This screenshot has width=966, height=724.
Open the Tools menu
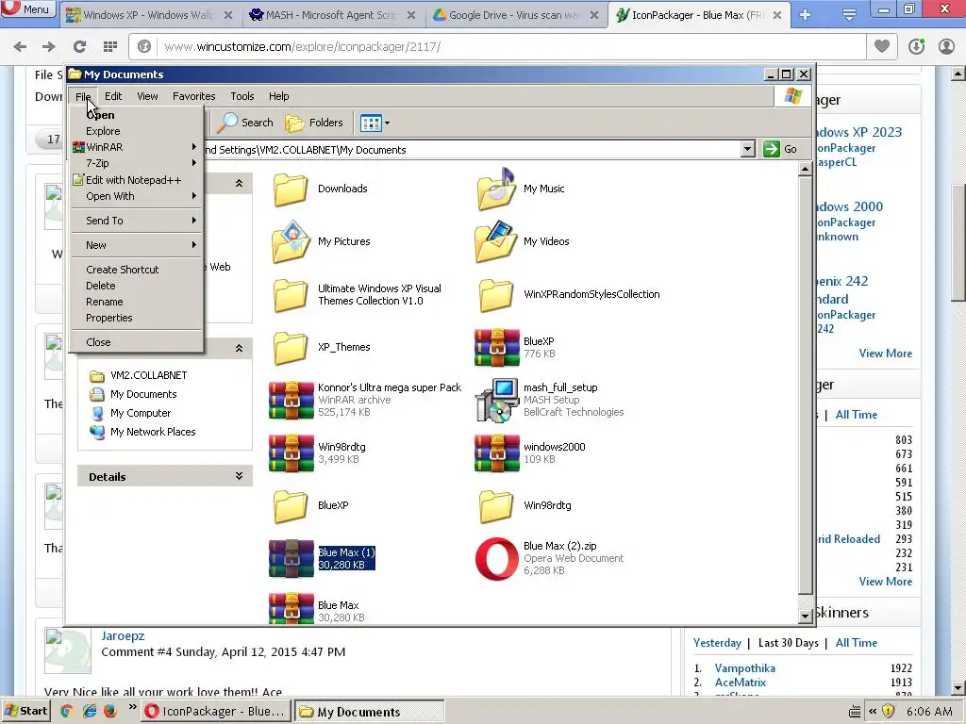pyautogui.click(x=242, y=96)
